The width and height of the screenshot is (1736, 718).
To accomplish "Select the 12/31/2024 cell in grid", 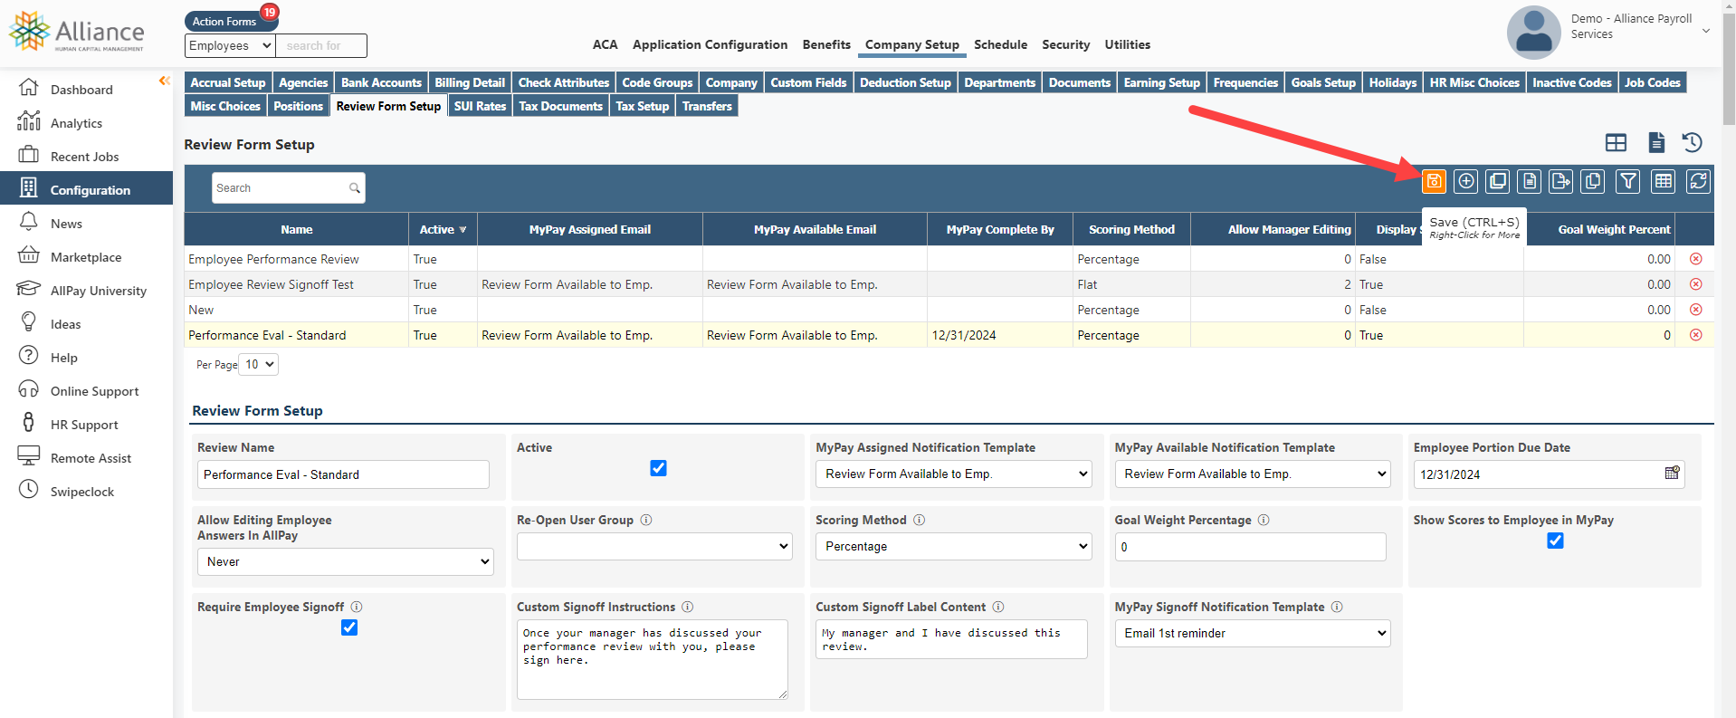I will 999,335.
